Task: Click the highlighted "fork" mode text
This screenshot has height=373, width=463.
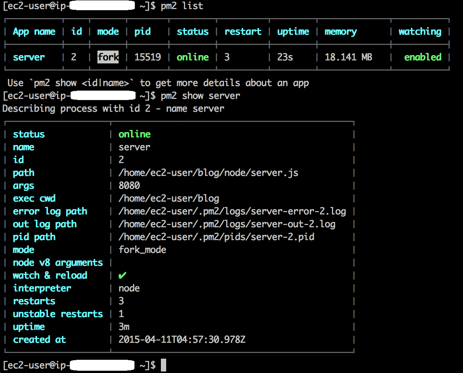Action: 108,57
